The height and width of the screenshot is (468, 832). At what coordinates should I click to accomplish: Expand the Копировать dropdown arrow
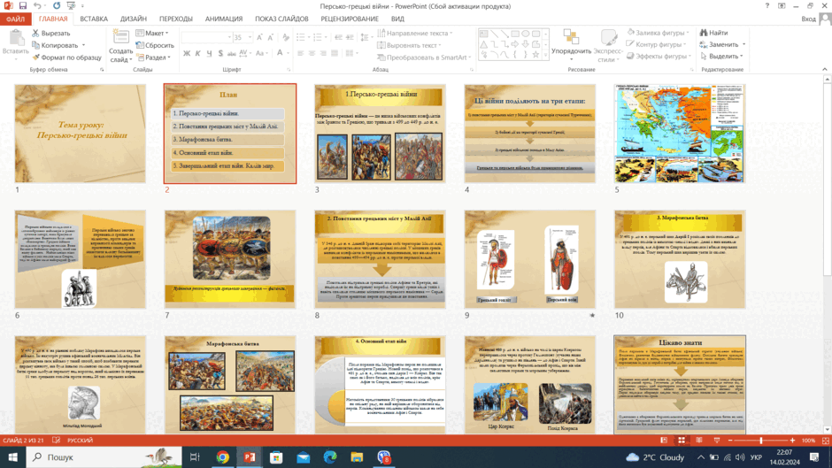coord(83,45)
